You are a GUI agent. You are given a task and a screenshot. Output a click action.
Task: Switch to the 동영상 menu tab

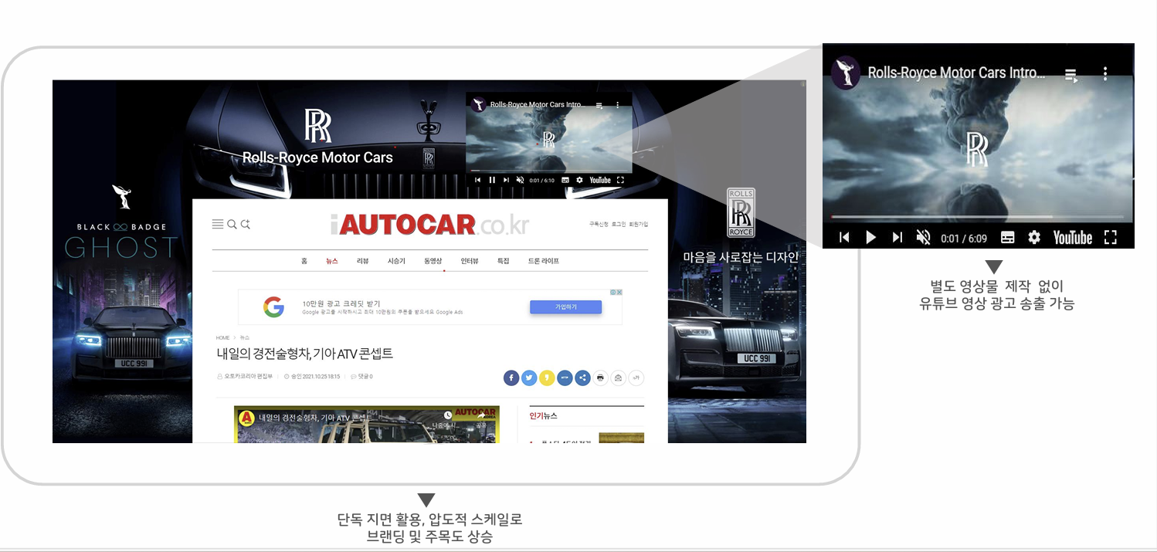coord(433,261)
